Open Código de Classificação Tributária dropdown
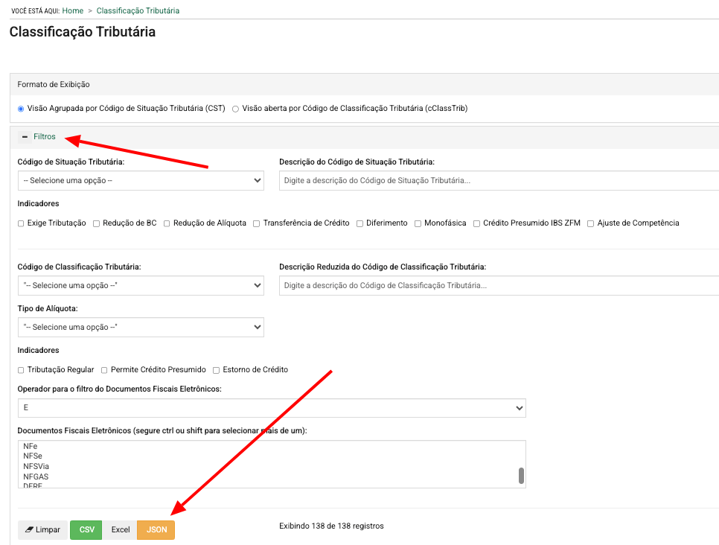 (x=141, y=286)
